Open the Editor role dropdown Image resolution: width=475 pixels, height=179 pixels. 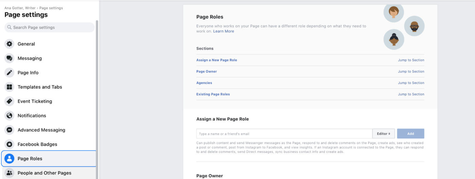click(x=383, y=134)
